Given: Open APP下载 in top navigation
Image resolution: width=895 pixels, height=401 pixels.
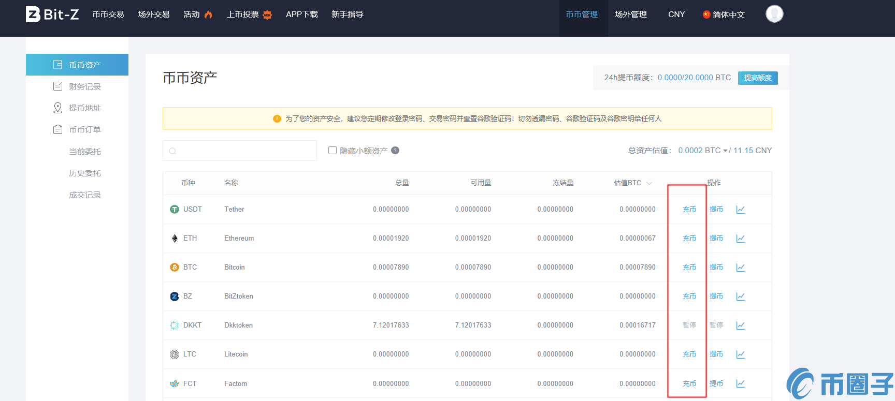Looking at the screenshot, I should [x=302, y=14].
